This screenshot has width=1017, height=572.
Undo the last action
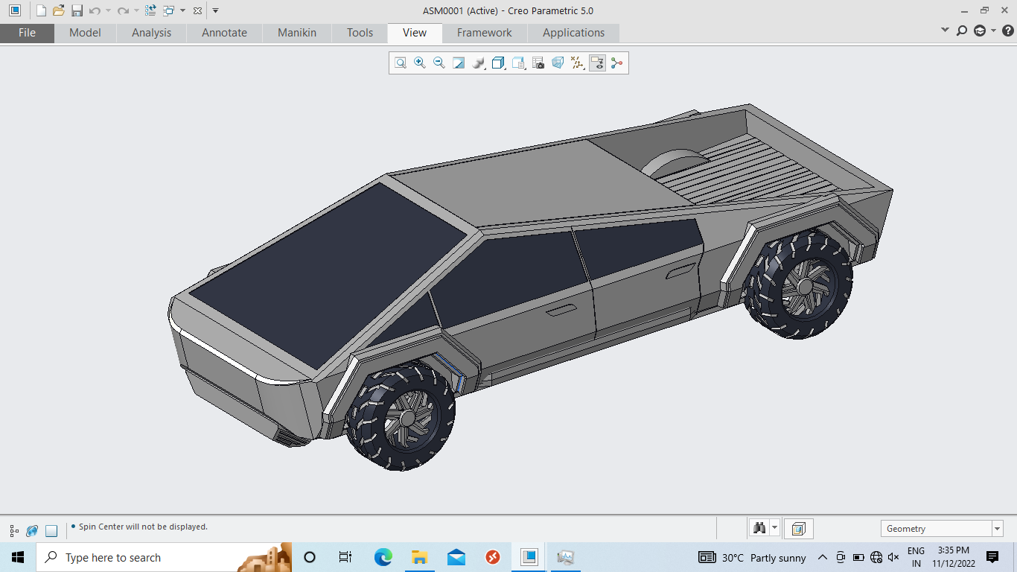point(95,10)
